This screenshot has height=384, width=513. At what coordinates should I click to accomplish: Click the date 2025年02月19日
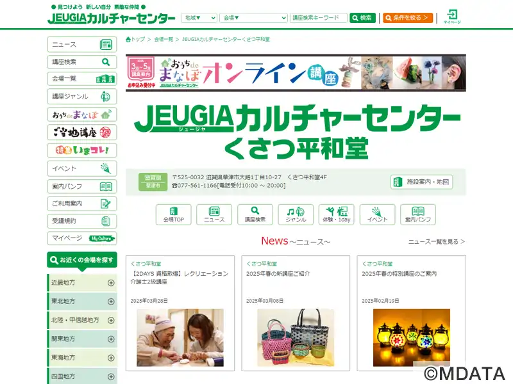tap(380, 301)
